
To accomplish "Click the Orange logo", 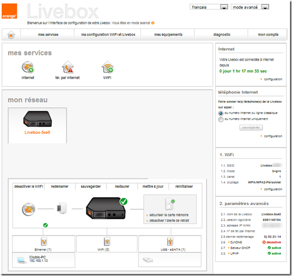I will pos(10,11).
